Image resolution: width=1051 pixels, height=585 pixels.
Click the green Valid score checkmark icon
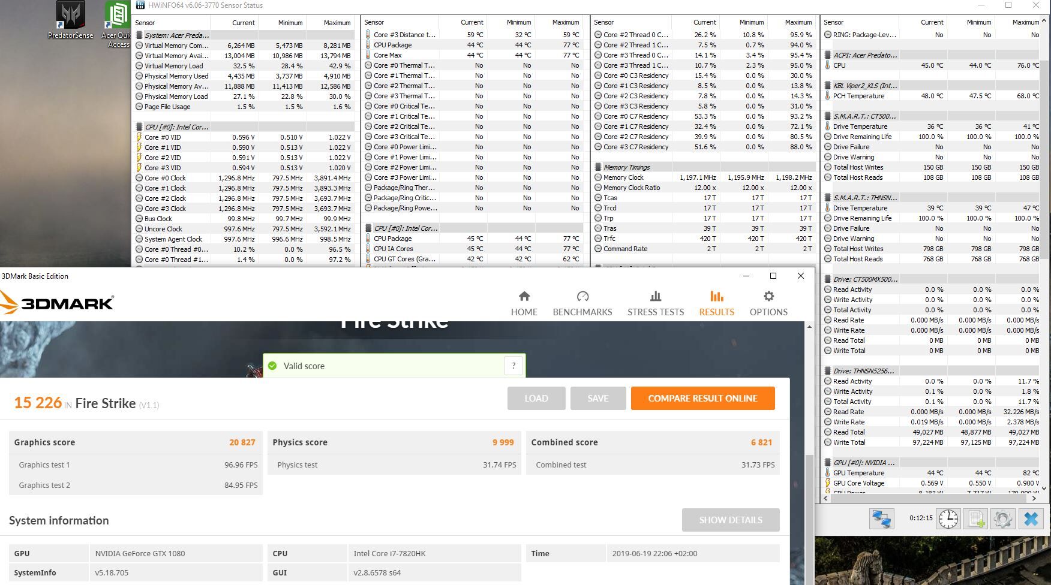[272, 366]
